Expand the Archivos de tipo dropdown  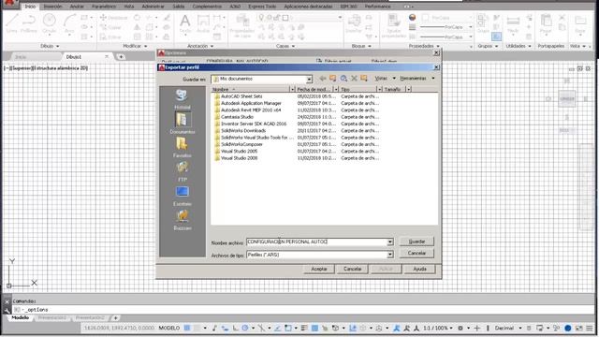pyautogui.click(x=390, y=255)
